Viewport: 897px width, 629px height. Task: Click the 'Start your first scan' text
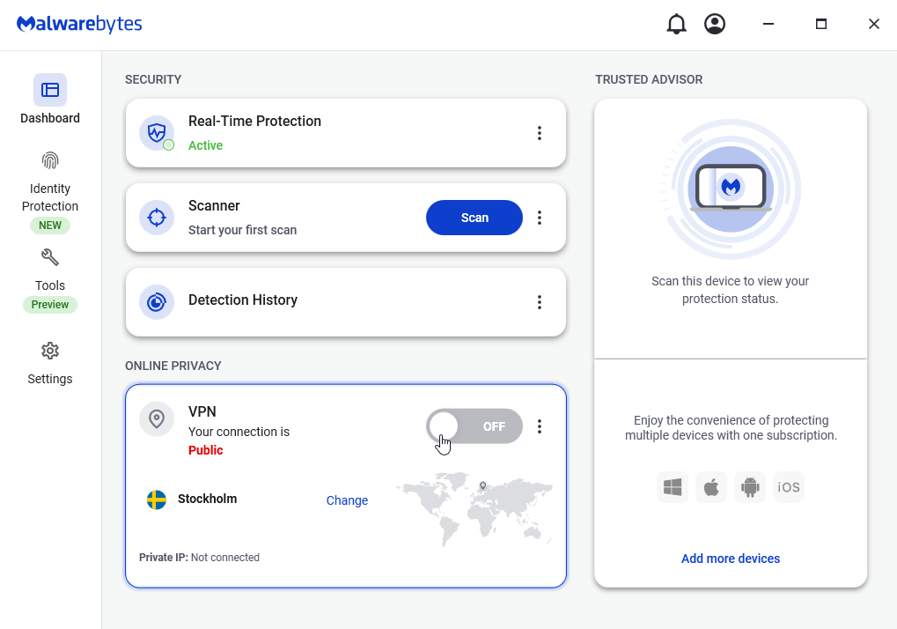(243, 230)
